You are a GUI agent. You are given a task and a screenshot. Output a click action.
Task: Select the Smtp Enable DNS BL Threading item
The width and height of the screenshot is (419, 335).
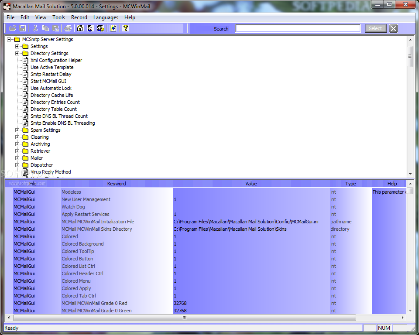tap(62, 123)
